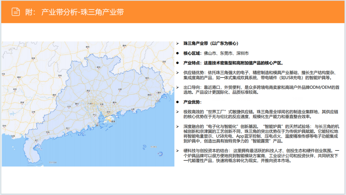Click the arrow bullet before 深度融合的“电子化与智能化”
This screenshot has width=346, height=195.
[177, 126]
